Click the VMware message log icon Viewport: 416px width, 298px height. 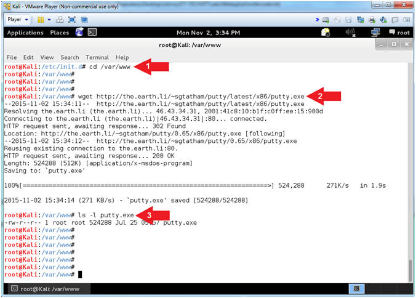pos(406,20)
